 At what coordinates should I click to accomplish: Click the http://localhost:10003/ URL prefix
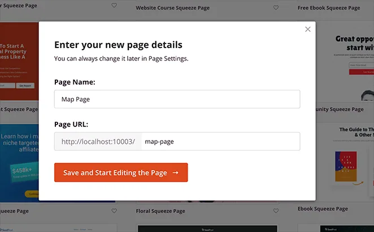click(x=98, y=141)
